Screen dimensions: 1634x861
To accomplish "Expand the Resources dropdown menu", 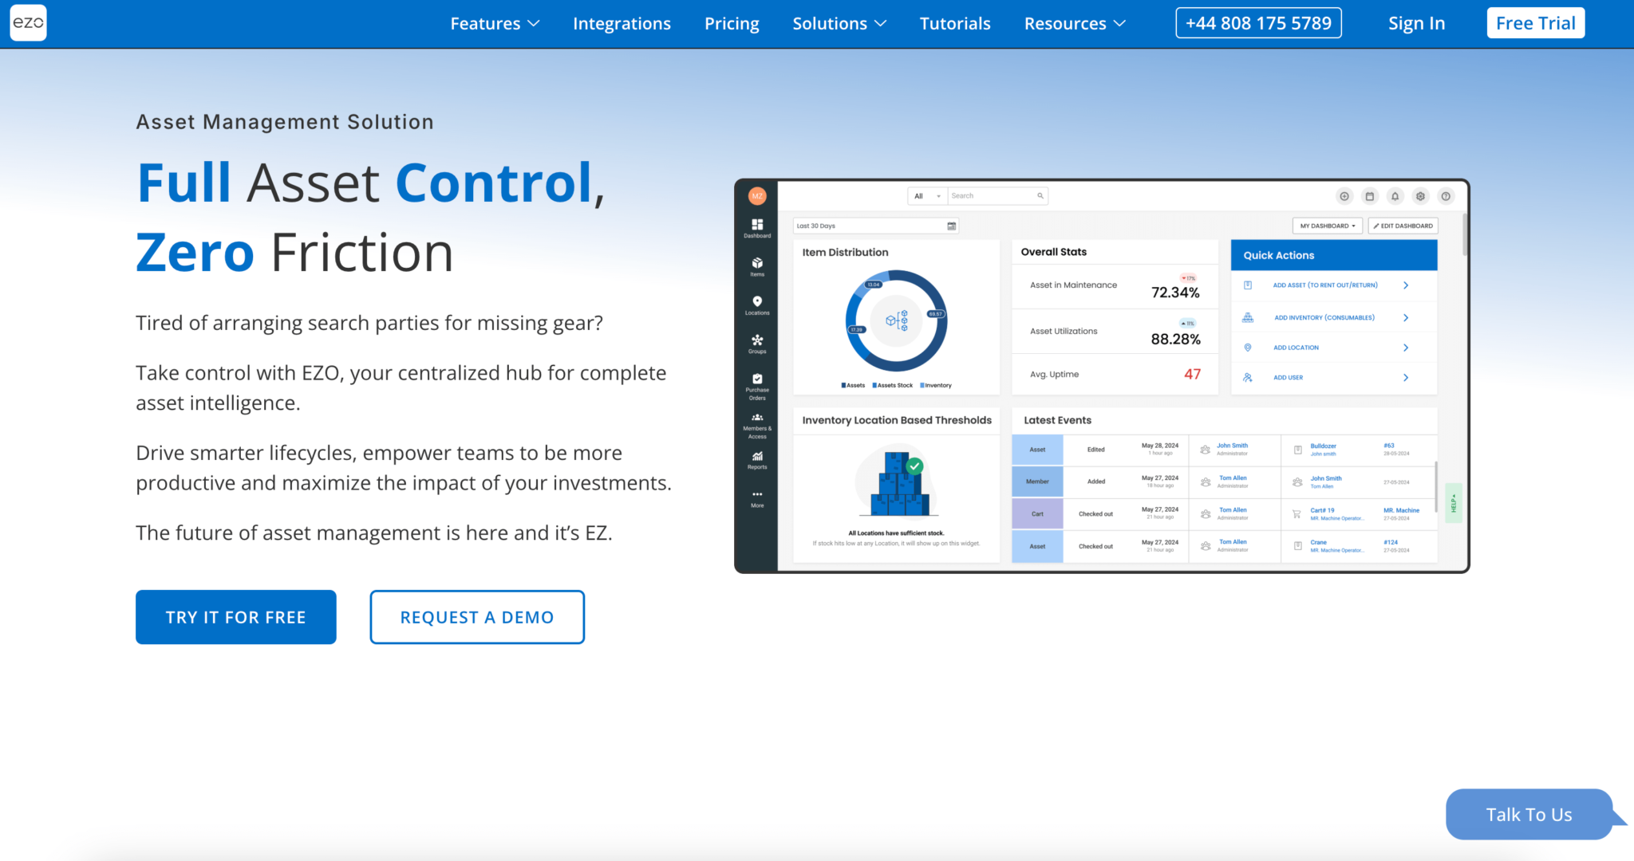I will click(x=1075, y=24).
